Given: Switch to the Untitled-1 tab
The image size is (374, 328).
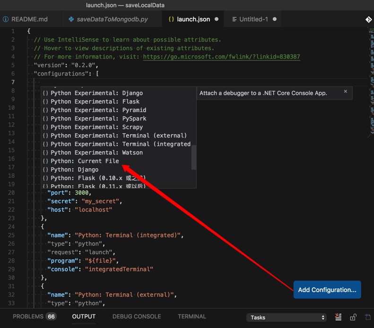Looking at the screenshot, I should click(x=253, y=19).
